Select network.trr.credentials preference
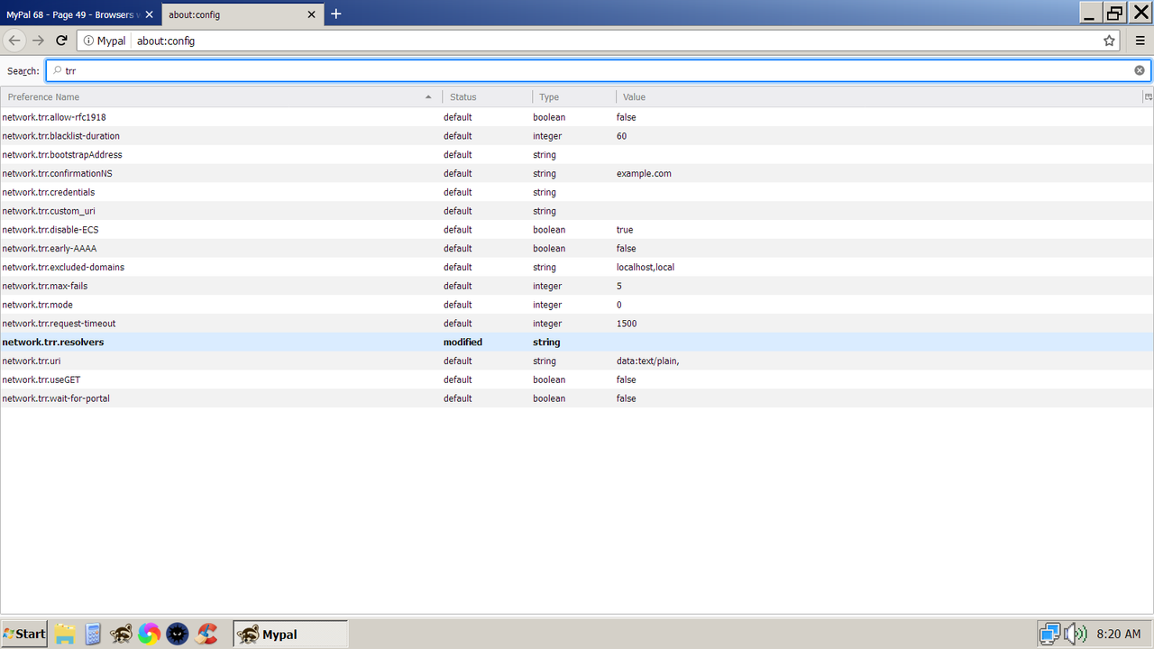This screenshot has width=1154, height=649. click(577, 192)
